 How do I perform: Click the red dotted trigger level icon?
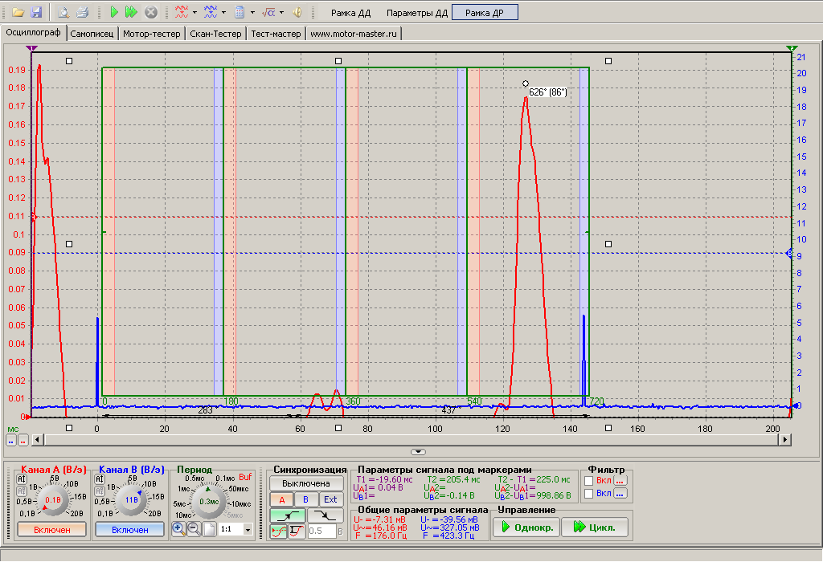click(279, 531)
